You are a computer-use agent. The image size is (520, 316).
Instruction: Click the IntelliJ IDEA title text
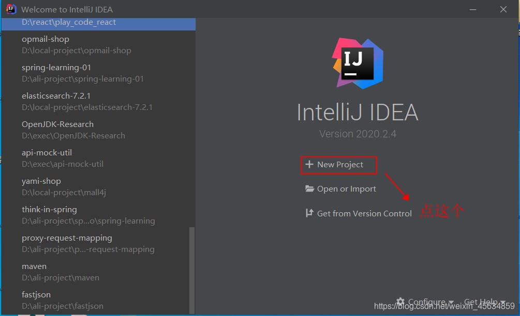click(x=358, y=113)
